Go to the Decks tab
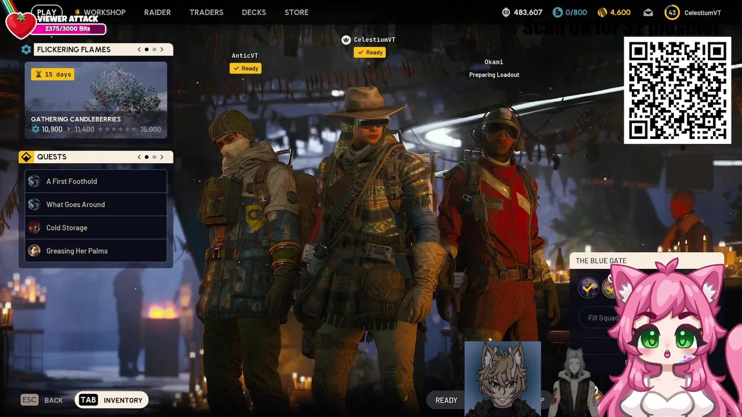Image resolution: width=742 pixels, height=417 pixels. coord(254,12)
